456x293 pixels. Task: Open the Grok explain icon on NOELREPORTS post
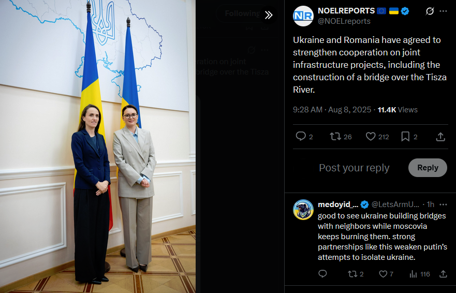(430, 11)
